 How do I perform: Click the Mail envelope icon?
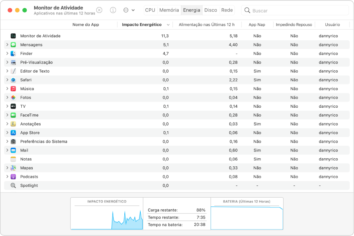pos(13,151)
